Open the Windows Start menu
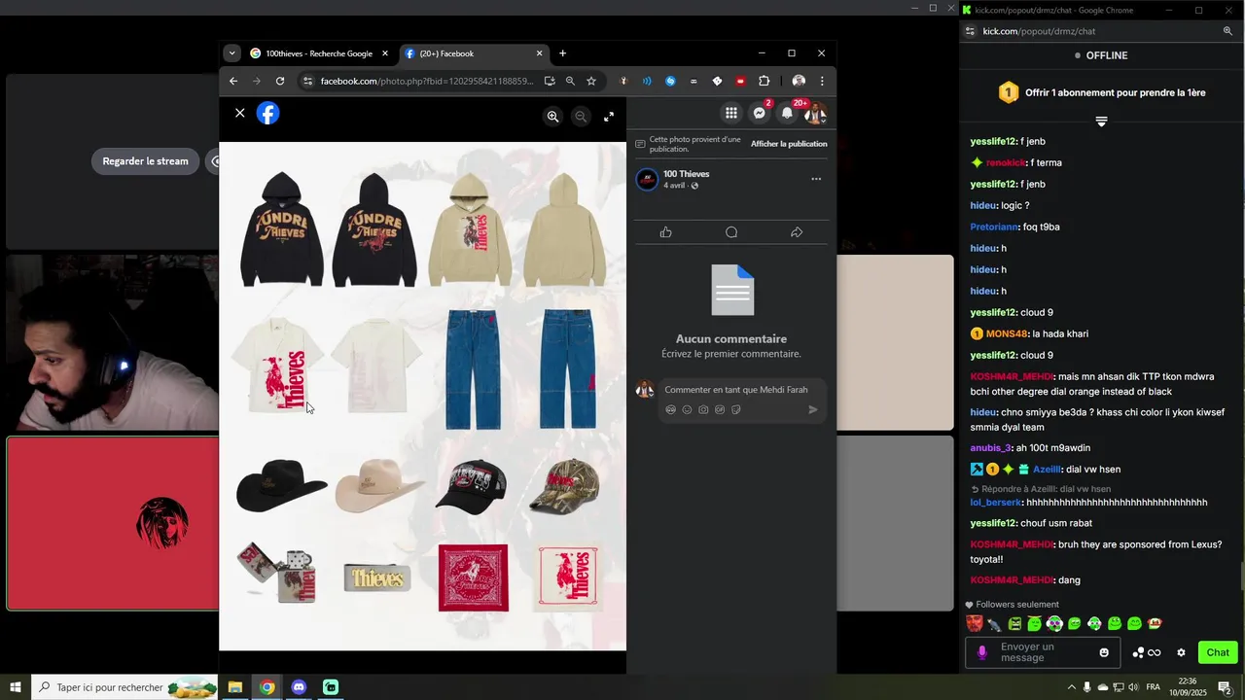 point(16,687)
